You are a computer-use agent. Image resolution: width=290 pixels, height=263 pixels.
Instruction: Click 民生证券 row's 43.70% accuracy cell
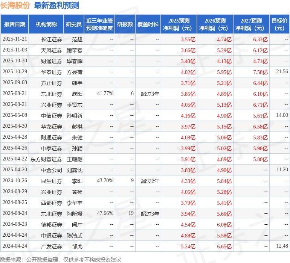pos(105,181)
